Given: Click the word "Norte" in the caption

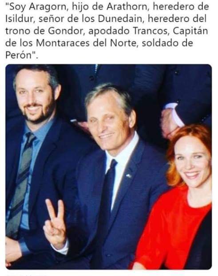Looking at the screenshot, I should (123, 43).
